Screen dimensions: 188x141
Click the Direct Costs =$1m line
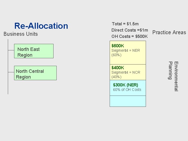click(130, 30)
